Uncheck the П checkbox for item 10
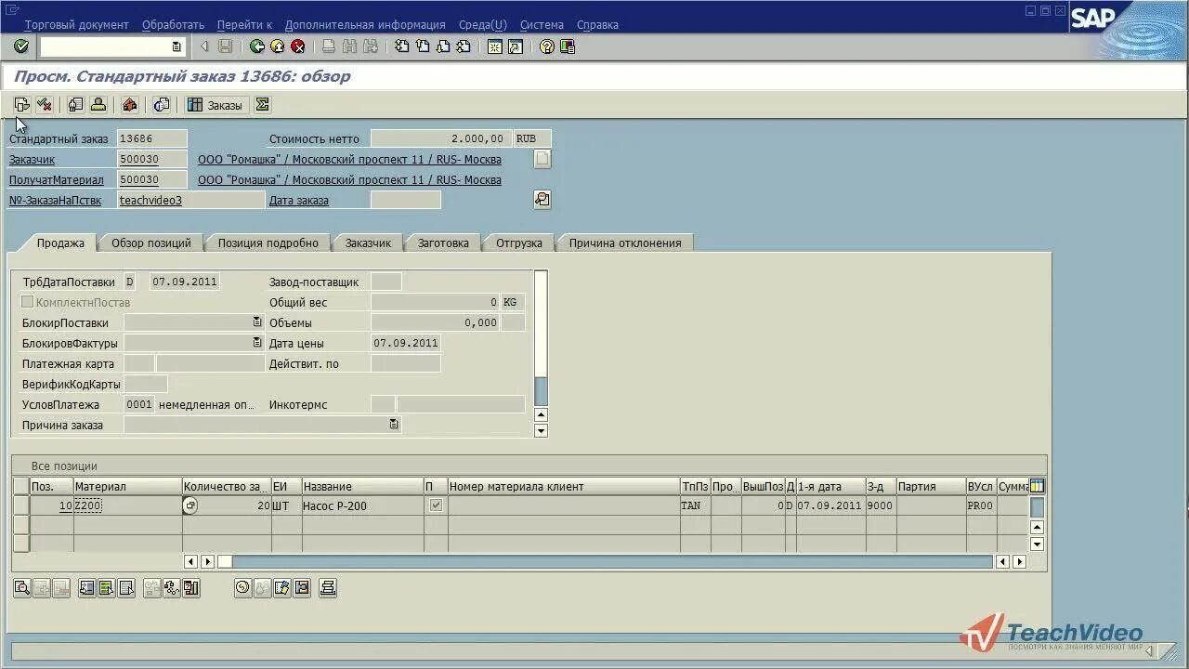1189x669 pixels. pos(434,505)
